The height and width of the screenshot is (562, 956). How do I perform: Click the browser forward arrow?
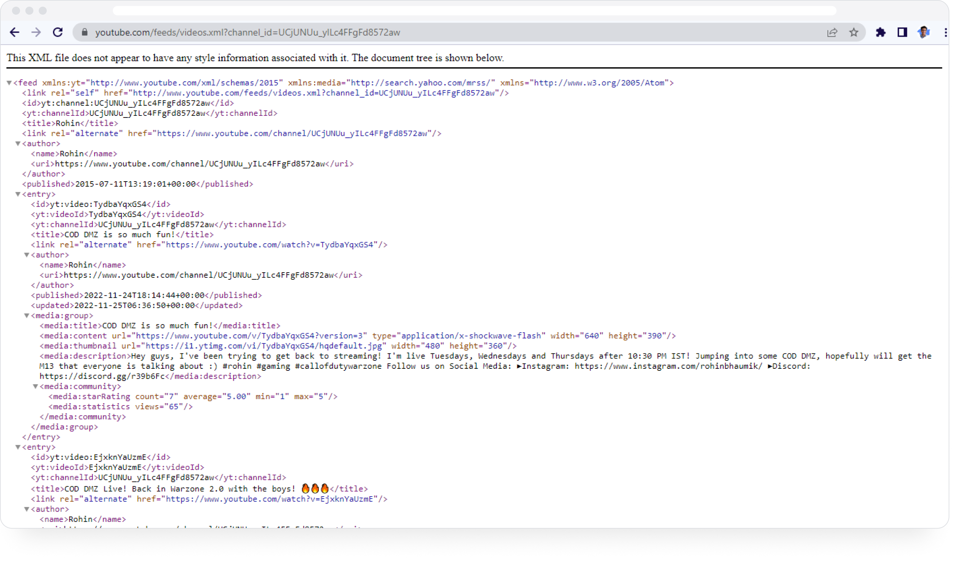tap(36, 32)
